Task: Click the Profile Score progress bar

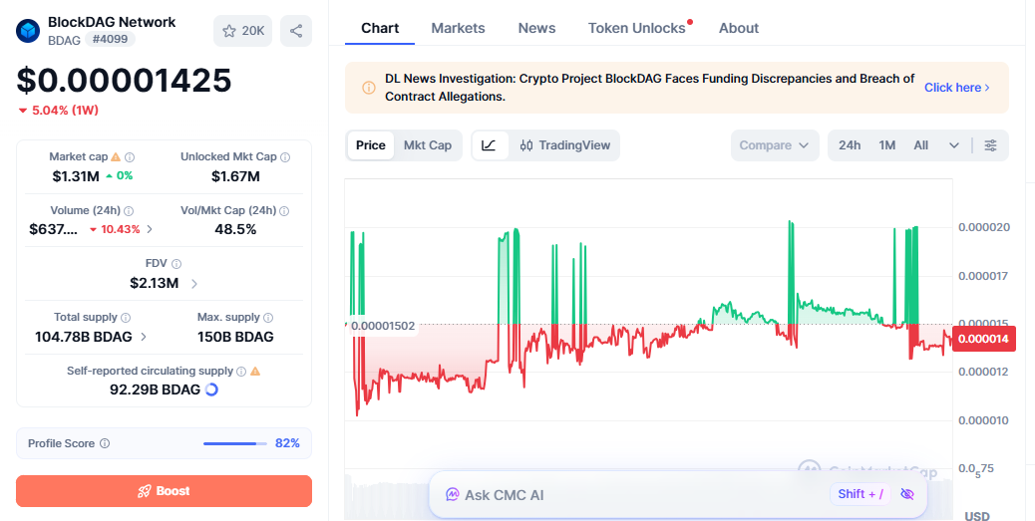Action: pos(235,444)
